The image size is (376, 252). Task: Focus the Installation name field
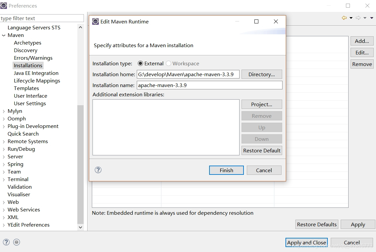click(209, 85)
